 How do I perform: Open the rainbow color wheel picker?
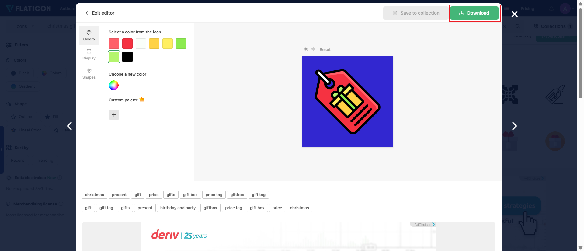click(114, 85)
